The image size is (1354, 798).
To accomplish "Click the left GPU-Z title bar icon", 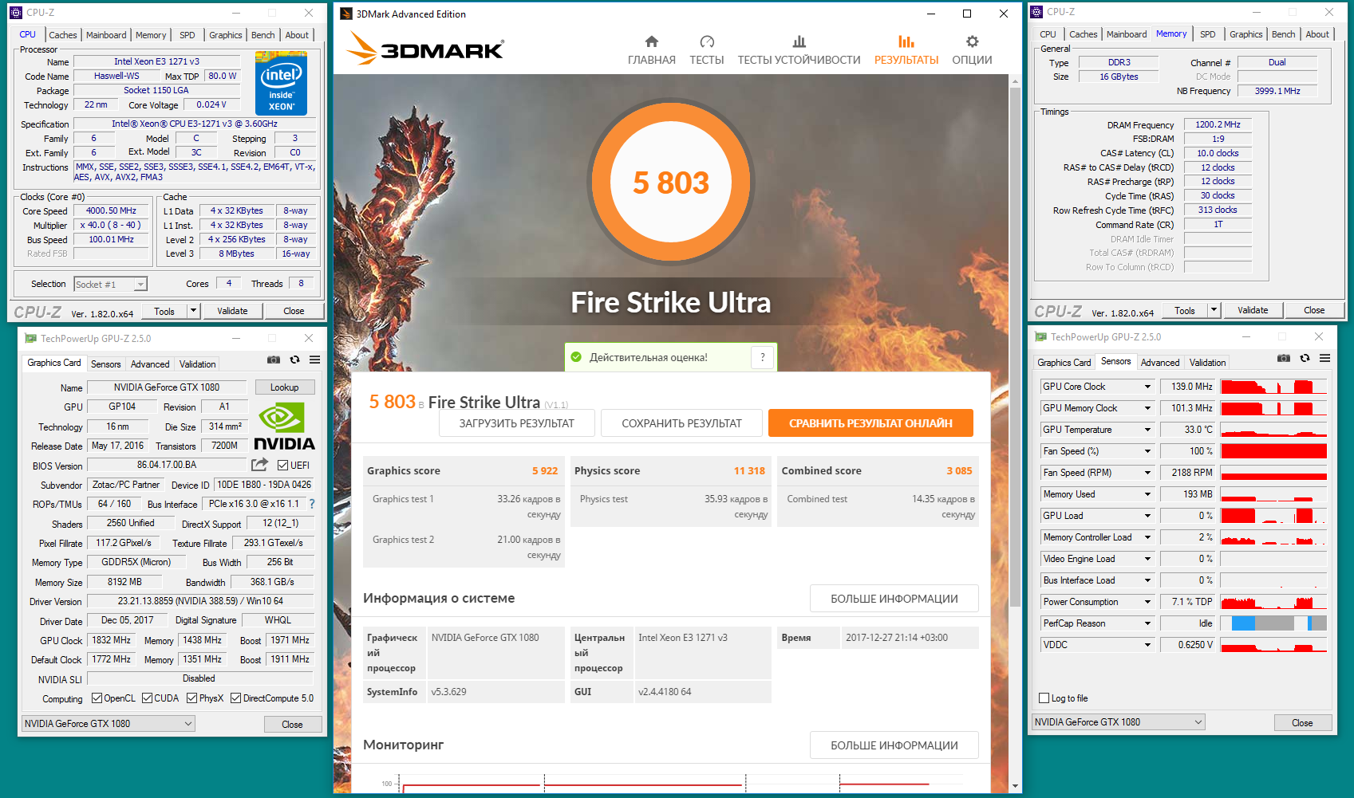I will (30, 338).
